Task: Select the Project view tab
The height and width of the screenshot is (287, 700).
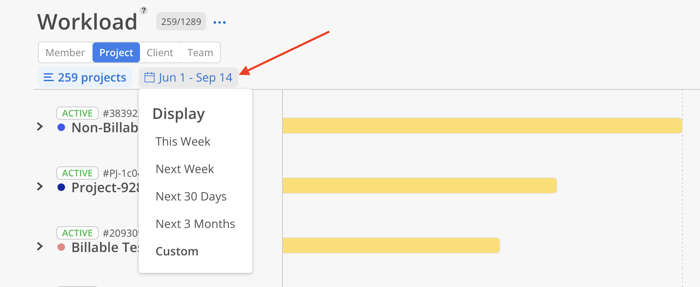Action: click(116, 52)
